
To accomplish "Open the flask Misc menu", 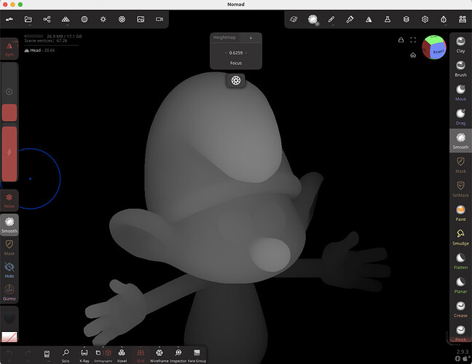I will 388,19.
